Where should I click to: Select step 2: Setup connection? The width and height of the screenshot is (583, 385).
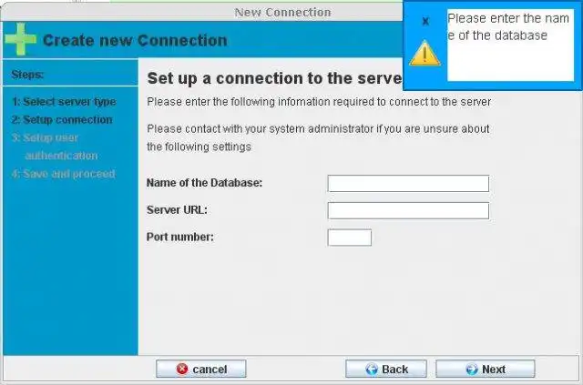[x=62, y=119]
